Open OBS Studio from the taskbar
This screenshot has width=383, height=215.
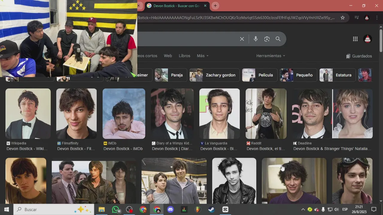(x=129, y=209)
